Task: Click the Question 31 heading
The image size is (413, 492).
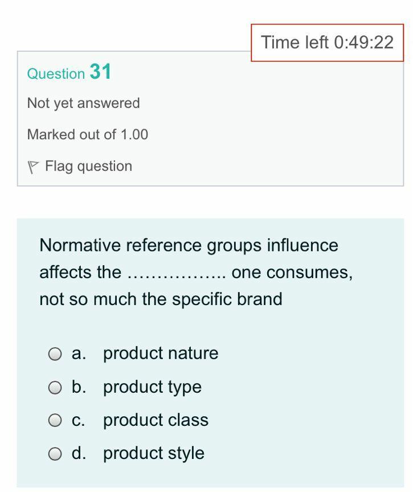Action: pyautogui.click(x=68, y=73)
